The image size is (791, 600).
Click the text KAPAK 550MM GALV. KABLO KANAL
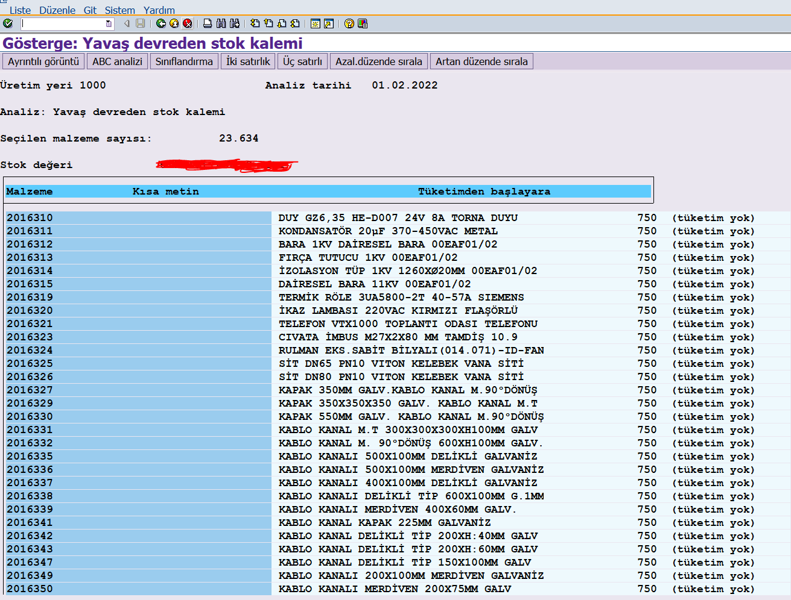tap(411, 417)
